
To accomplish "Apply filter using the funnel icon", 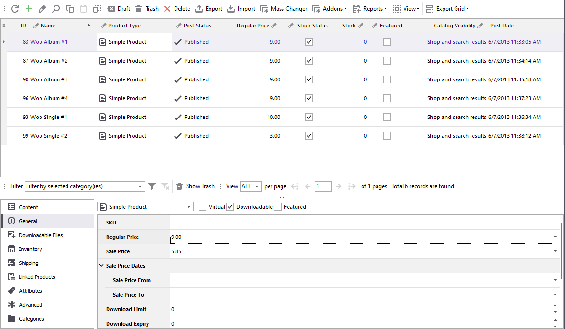I will [152, 186].
